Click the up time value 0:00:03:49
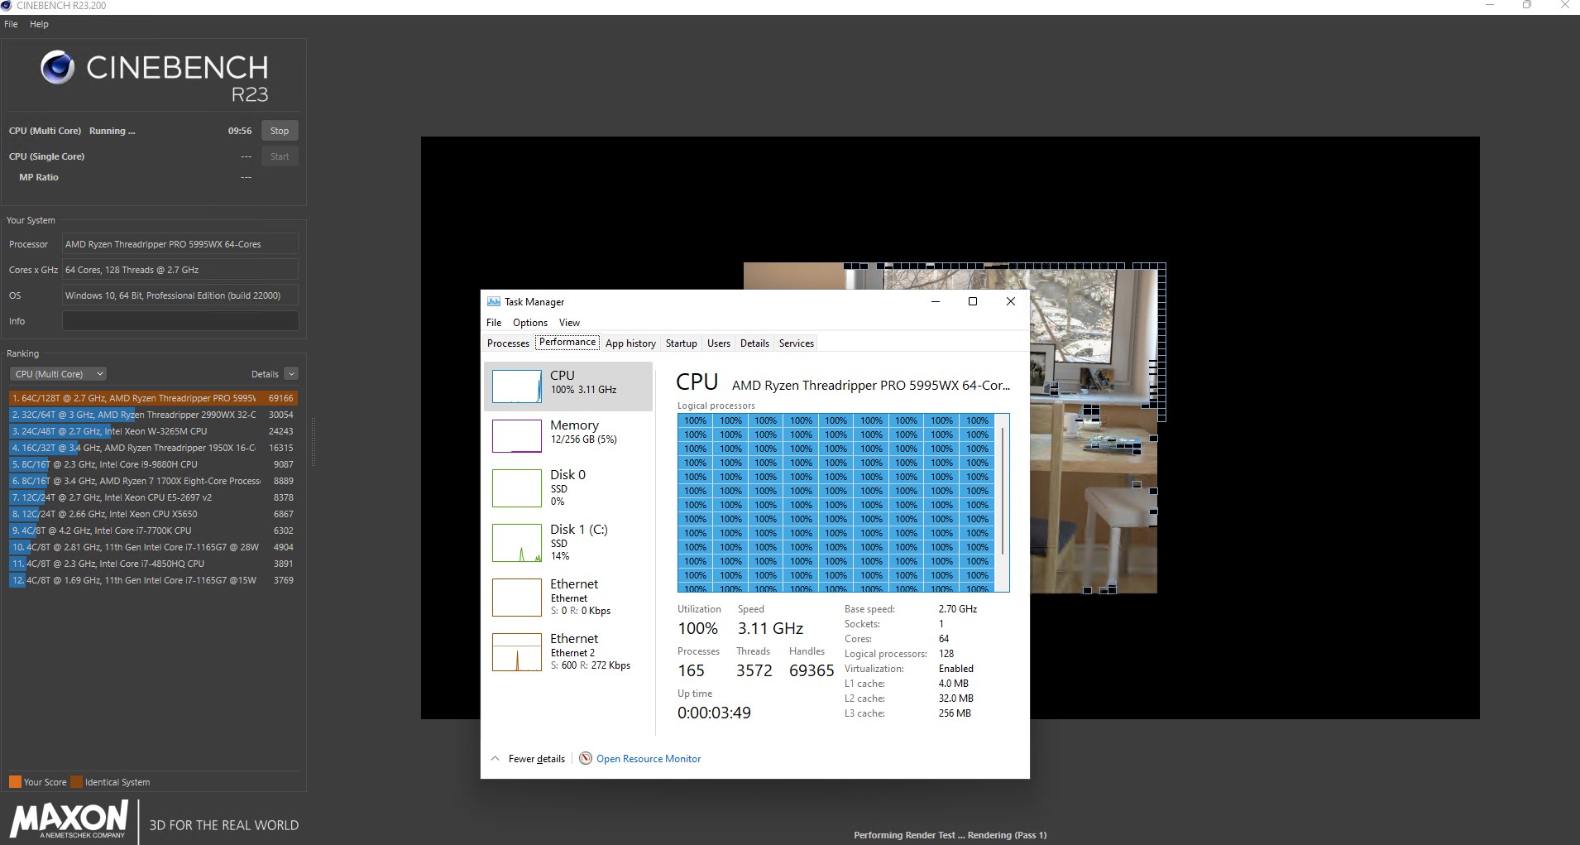The width and height of the screenshot is (1580, 845). 714,713
